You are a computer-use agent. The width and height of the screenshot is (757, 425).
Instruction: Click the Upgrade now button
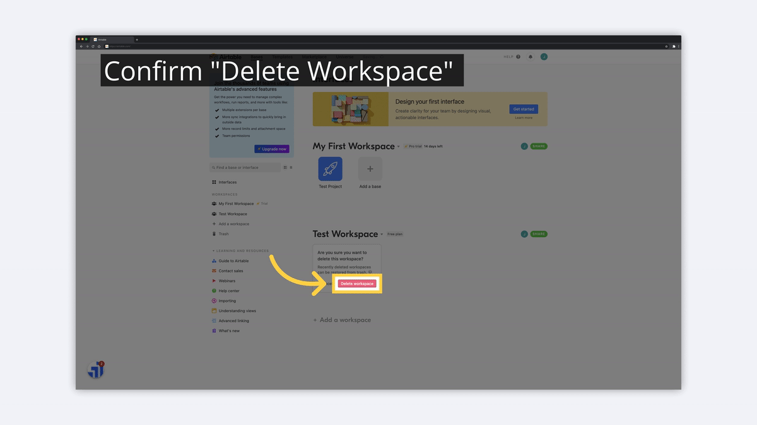click(272, 149)
